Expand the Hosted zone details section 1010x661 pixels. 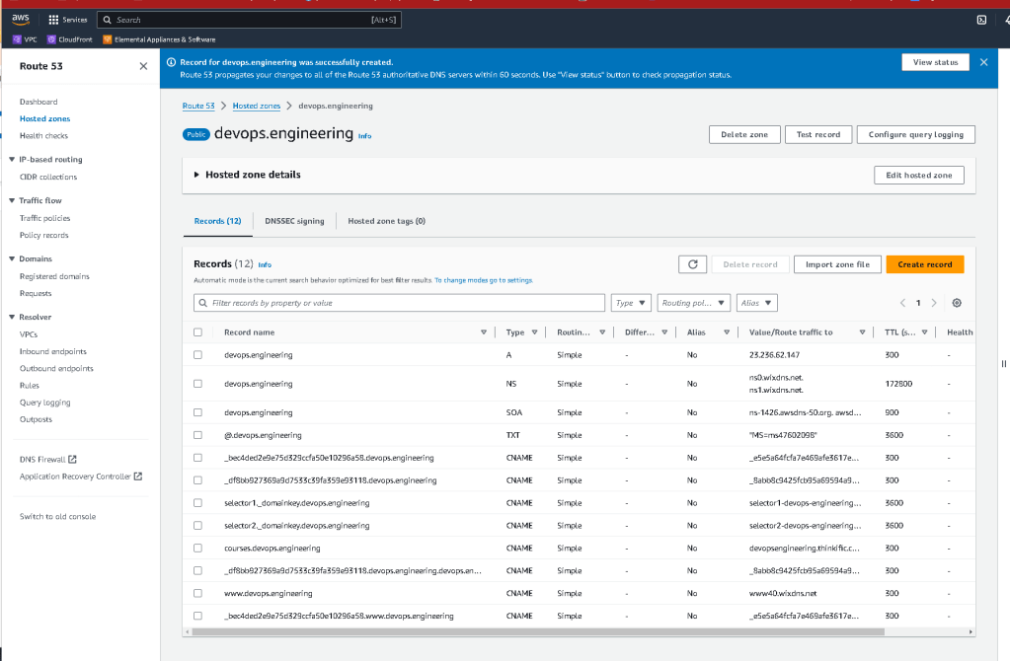(x=248, y=175)
